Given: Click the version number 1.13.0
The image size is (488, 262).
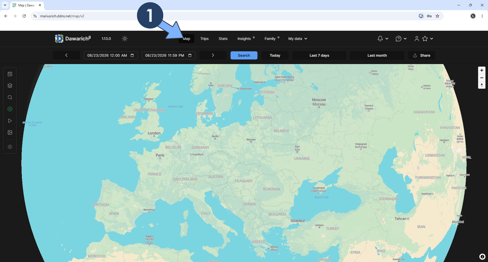Looking at the screenshot, I should coord(106,39).
